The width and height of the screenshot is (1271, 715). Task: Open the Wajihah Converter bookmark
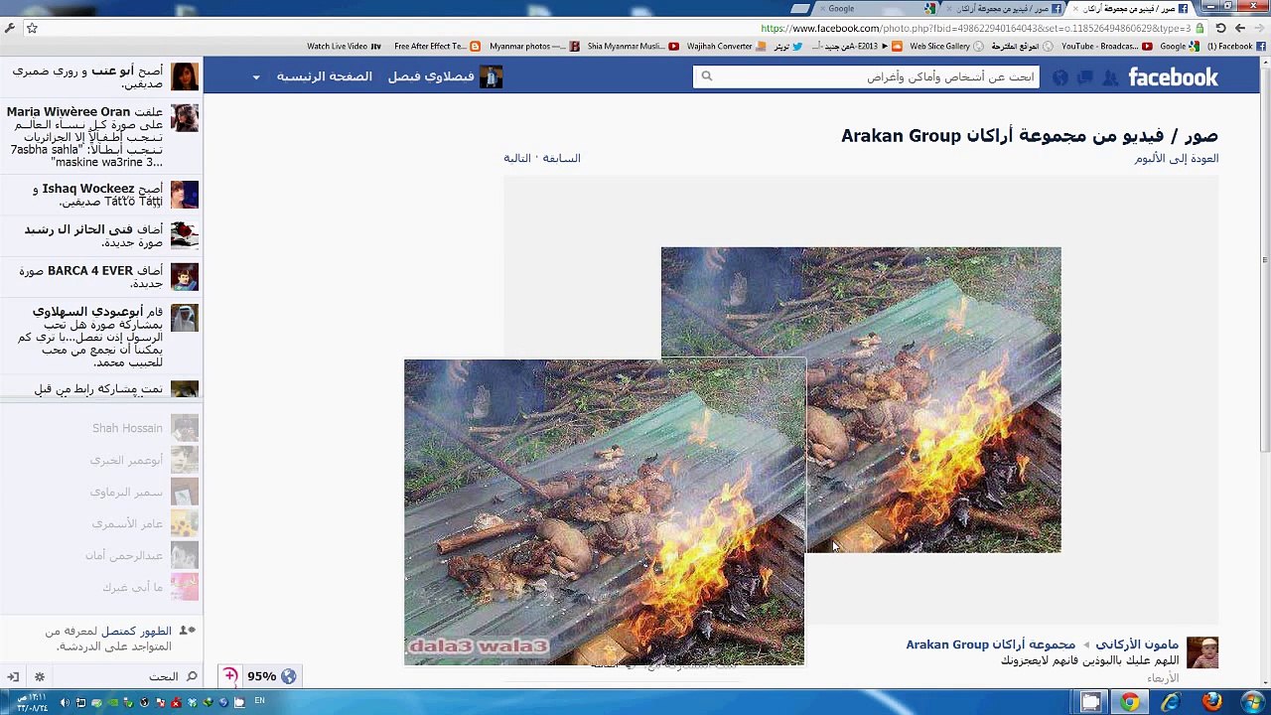726,47
